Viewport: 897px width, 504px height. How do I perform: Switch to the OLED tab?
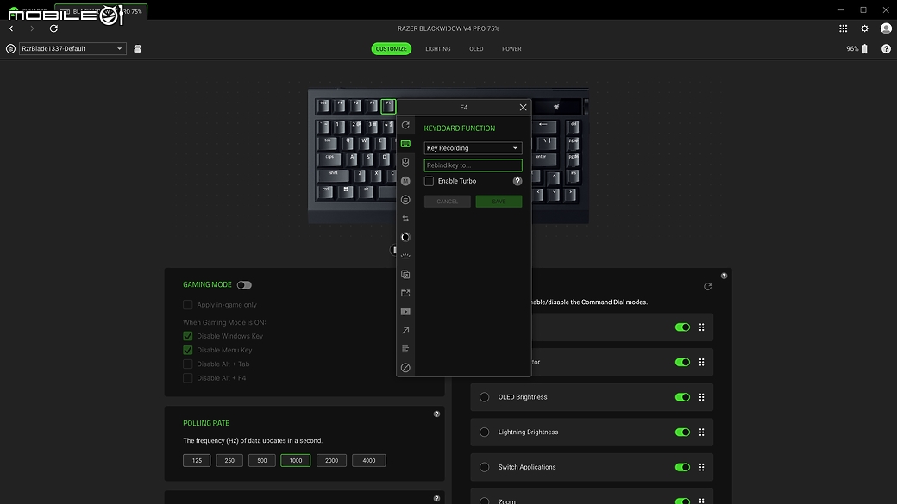coord(476,48)
